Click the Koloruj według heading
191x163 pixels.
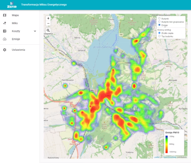point(164,30)
